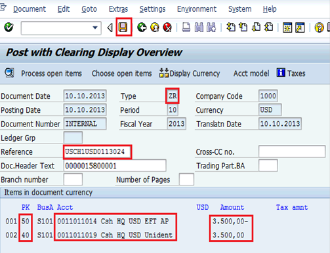Click posting key 40 in item 002
Screen dimensions: 330x253
[x=26, y=235]
